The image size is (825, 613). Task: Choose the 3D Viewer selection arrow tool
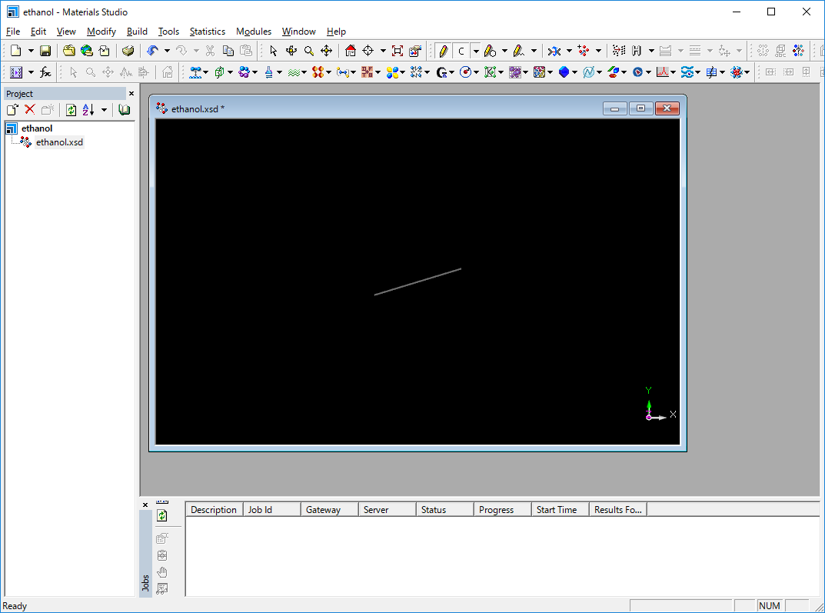click(x=273, y=51)
